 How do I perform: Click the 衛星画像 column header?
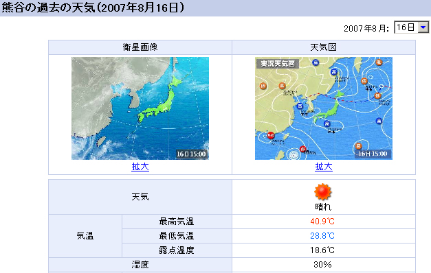[x=140, y=47]
